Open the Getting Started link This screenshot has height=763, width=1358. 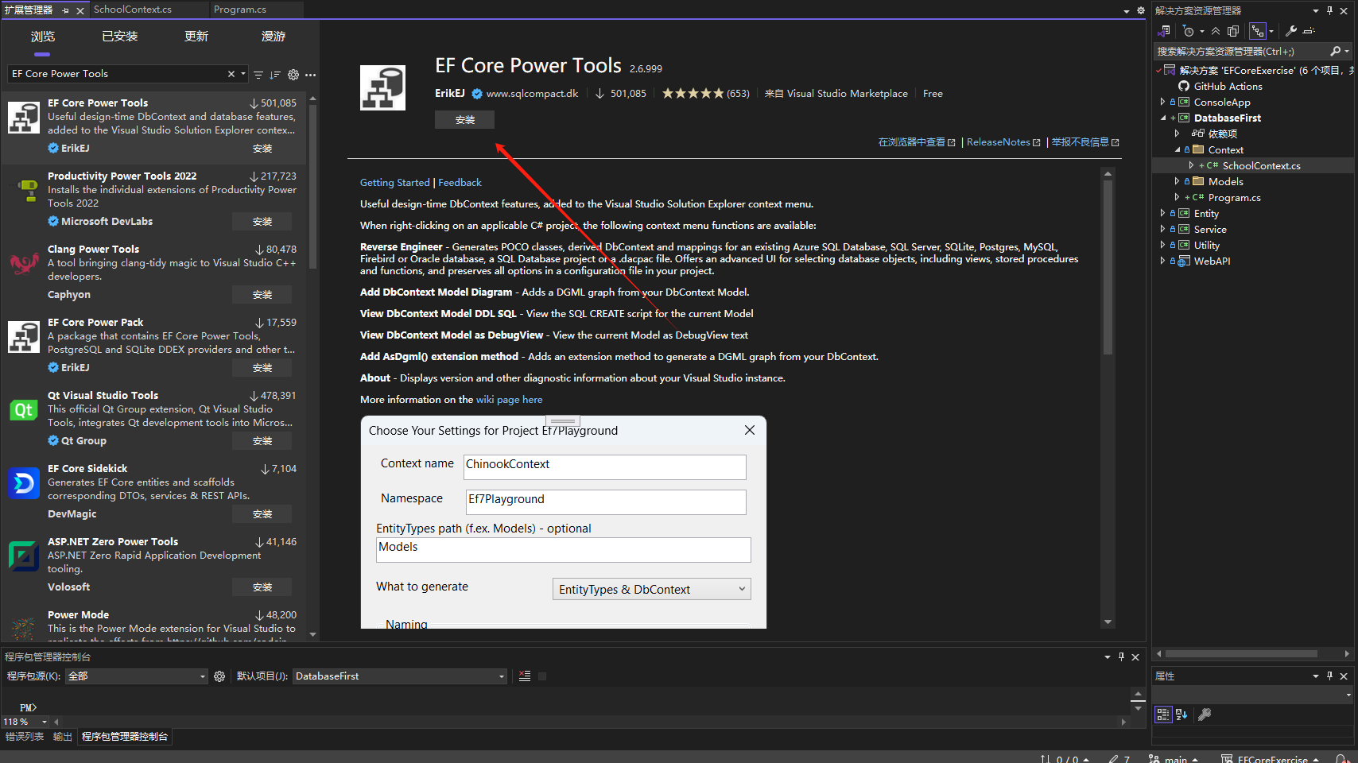point(394,183)
